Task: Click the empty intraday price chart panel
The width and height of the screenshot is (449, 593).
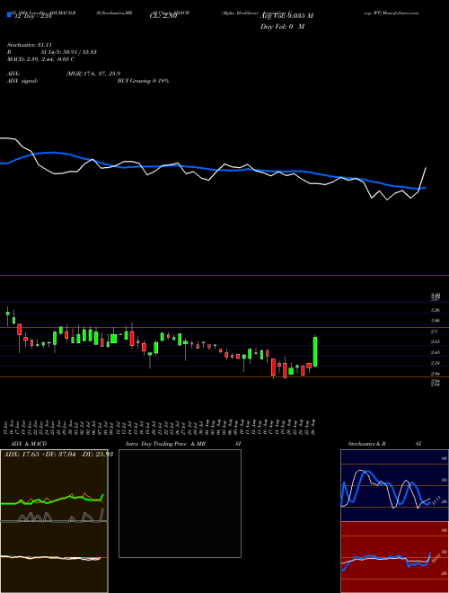Action: pyautogui.click(x=180, y=503)
